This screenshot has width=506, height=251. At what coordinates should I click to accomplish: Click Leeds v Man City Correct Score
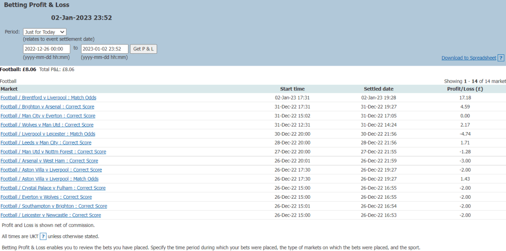tap(46, 143)
